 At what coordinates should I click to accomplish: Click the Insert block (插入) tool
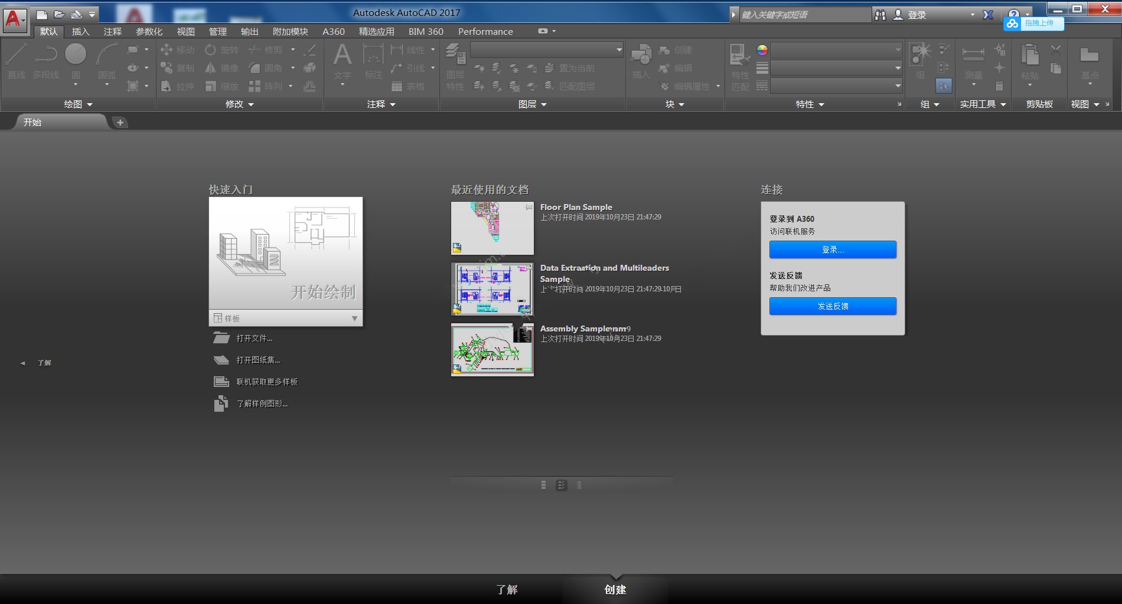(641, 61)
